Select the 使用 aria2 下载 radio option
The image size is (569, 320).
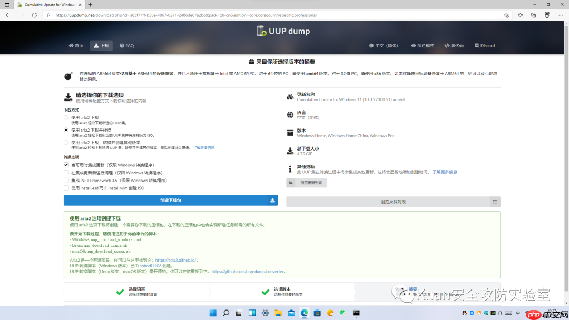[66, 117]
